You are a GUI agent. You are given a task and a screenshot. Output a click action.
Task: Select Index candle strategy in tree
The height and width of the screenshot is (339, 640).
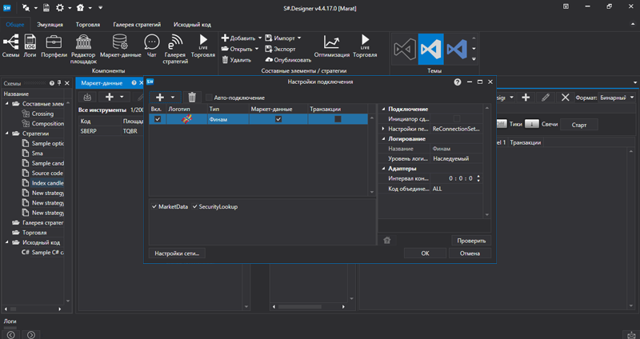pyautogui.click(x=48, y=182)
